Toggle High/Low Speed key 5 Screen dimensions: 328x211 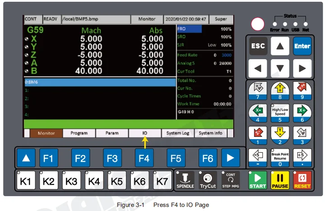coord(280,113)
